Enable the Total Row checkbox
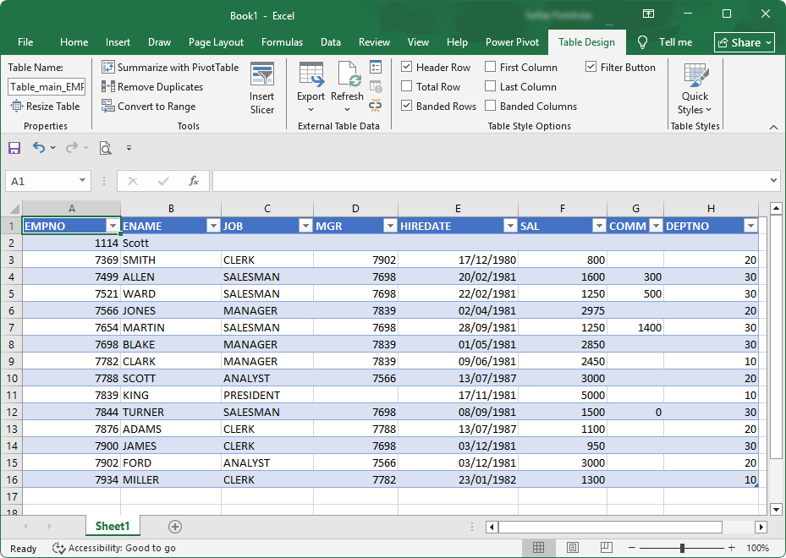 tap(406, 86)
